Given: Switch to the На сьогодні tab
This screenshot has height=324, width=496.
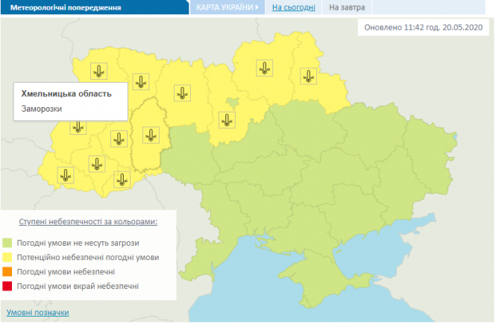Looking at the screenshot, I should (x=294, y=7).
